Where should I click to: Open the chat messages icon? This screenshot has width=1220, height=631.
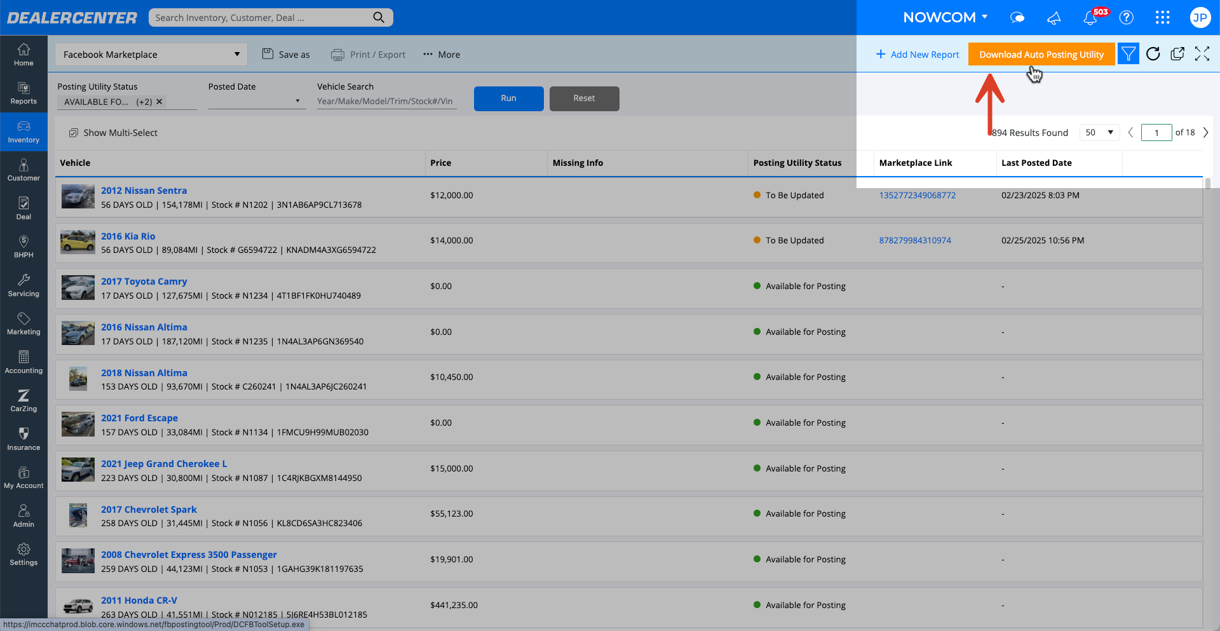[1017, 18]
